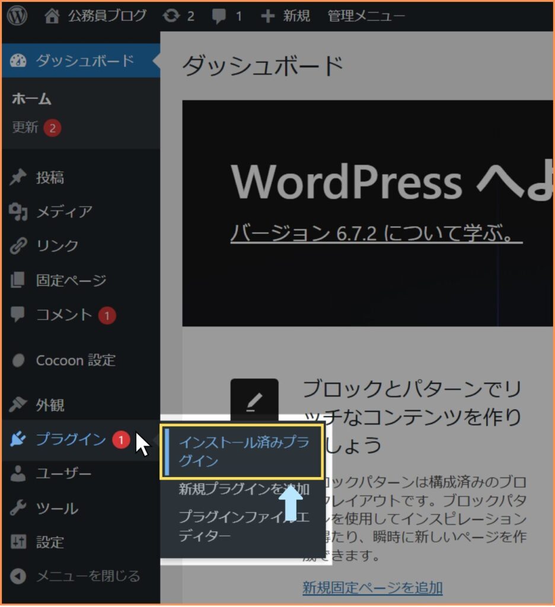The width and height of the screenshot is (555, 607).
Task: Click the wrench icon for ツール
Action: click(x=18, y=507)
